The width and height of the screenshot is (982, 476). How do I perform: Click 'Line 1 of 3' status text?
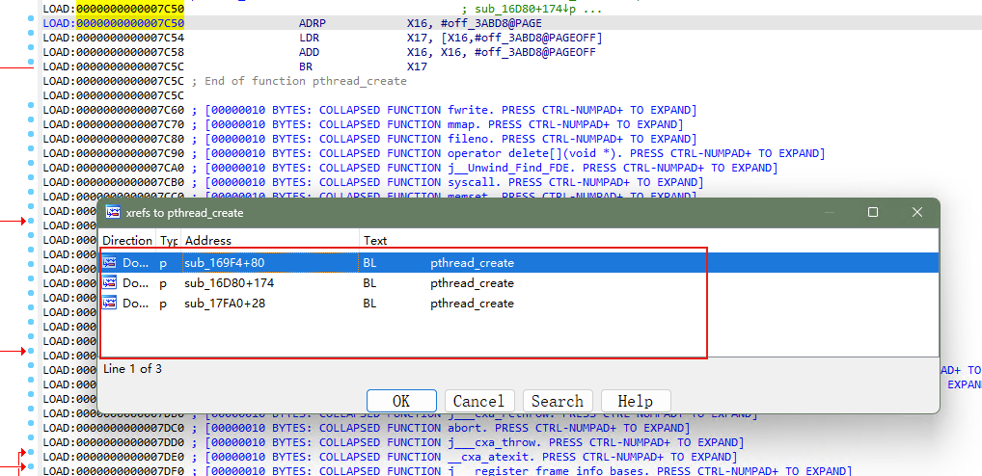[132, 369]
